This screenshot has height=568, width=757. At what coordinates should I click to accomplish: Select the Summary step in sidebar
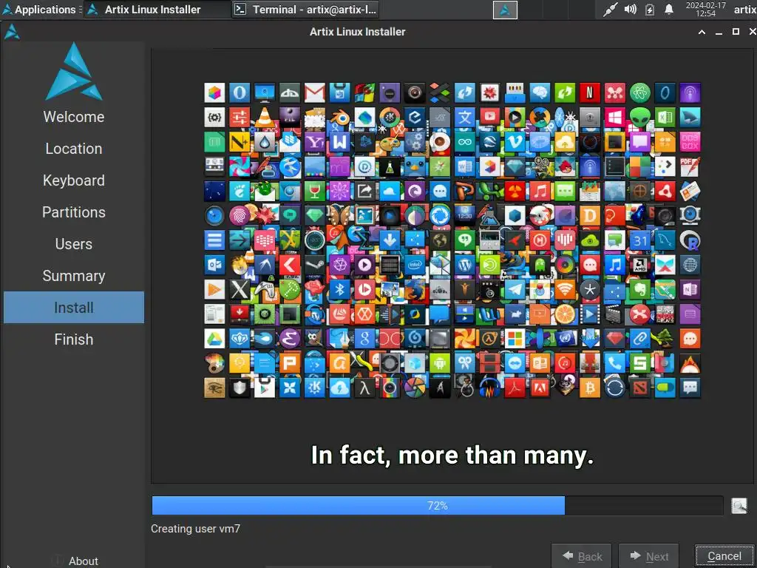[x=74, y=276]
